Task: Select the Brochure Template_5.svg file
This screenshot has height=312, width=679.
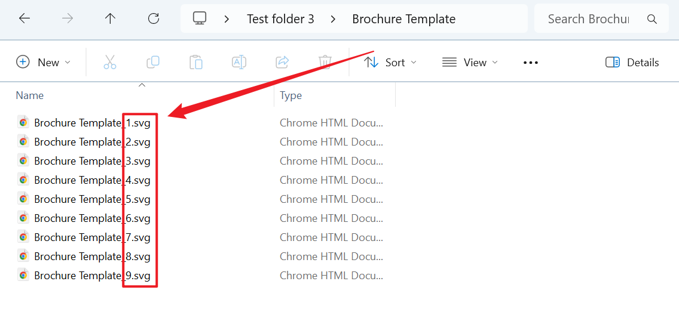Action: 92,199
